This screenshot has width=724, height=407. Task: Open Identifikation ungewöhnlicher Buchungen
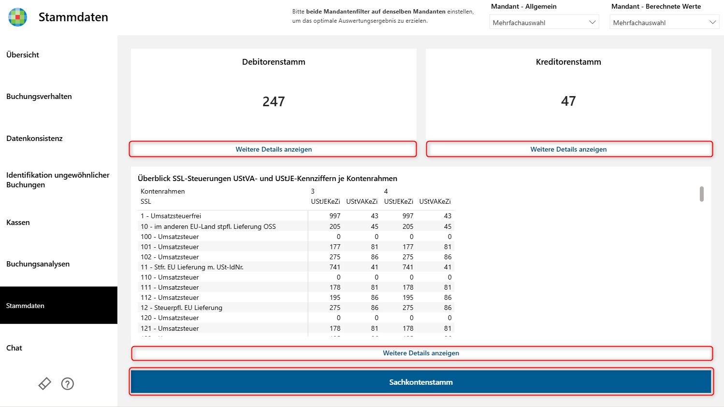58,180
